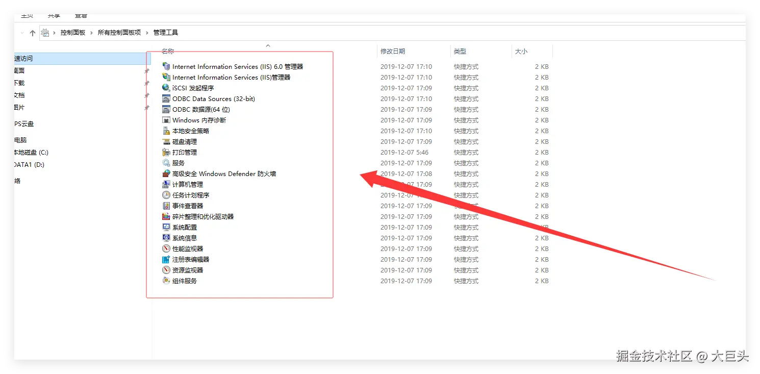Open the 组件服务 tool
This screenshot has width=760, height=374.
click(x=186, y=281)
